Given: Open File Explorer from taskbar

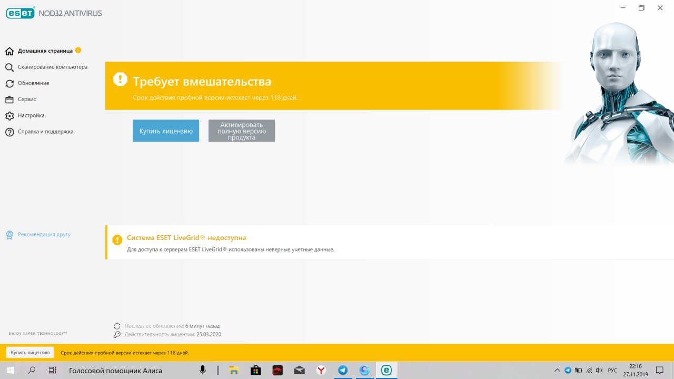Looking at the screenshot, I should click(x=234, y=371).
